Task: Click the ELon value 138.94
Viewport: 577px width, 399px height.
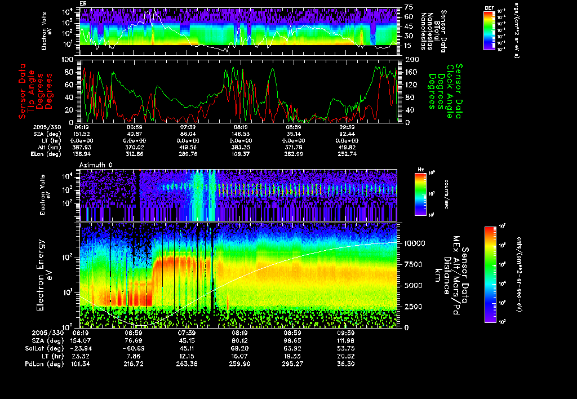Action: (82, 154)
